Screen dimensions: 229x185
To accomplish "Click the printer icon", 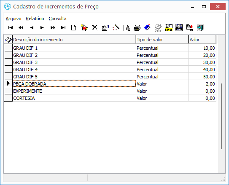I will coord(137,28).
